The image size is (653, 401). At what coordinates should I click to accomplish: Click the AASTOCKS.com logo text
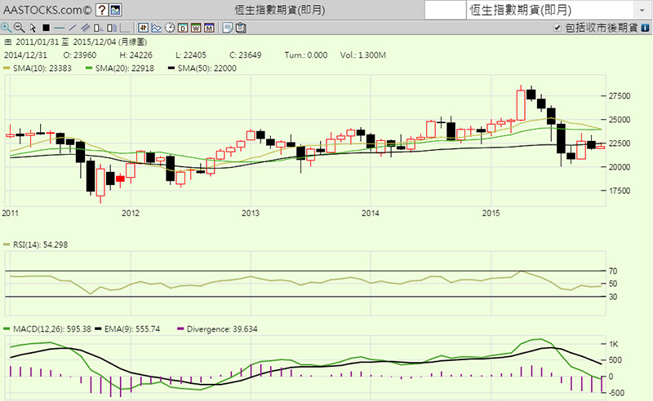pos(46,11)
